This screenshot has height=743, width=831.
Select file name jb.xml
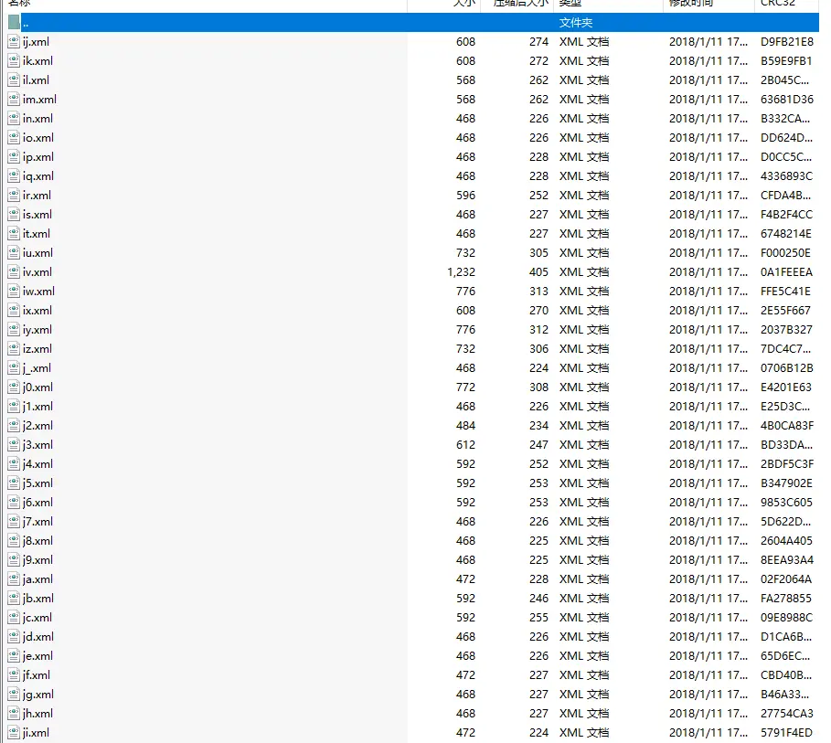tap(38, 599)
